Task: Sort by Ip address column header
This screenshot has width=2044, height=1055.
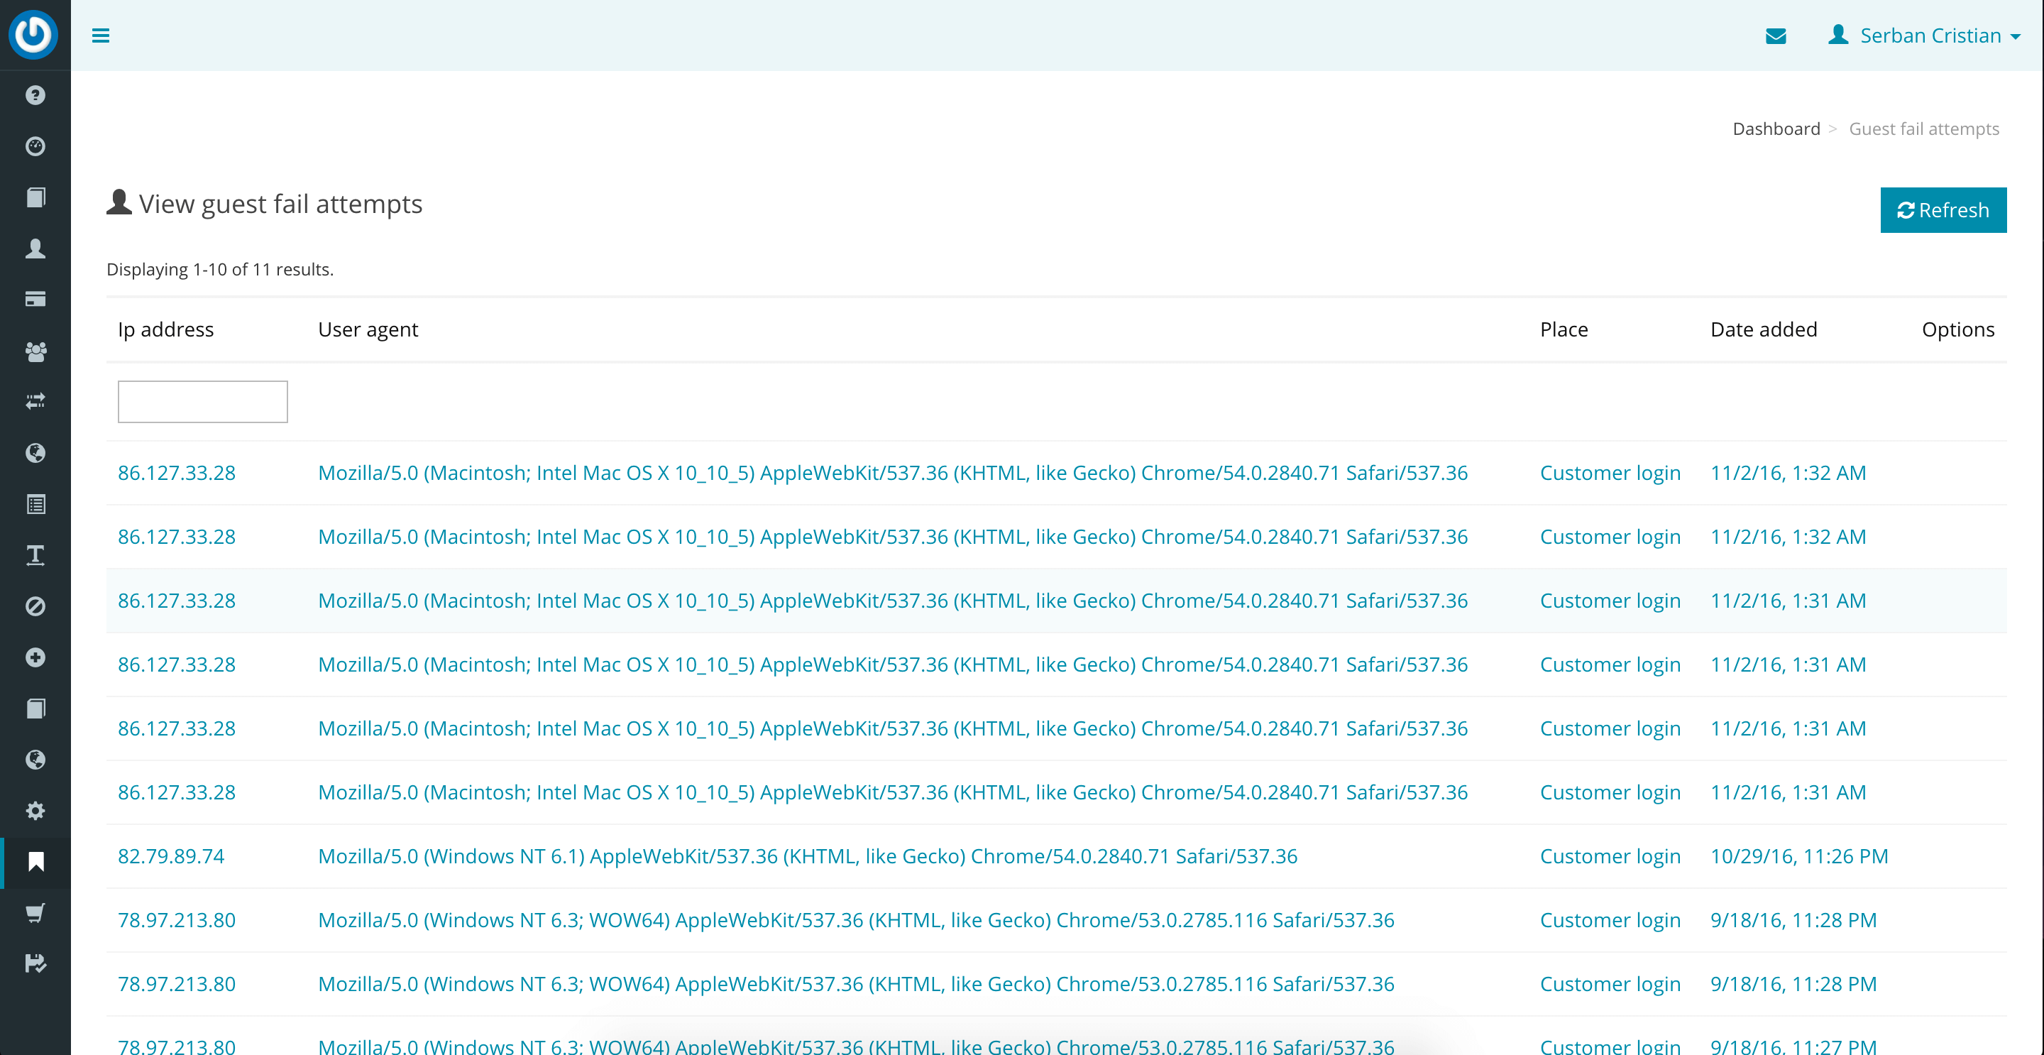Action: tap(166, 329)
